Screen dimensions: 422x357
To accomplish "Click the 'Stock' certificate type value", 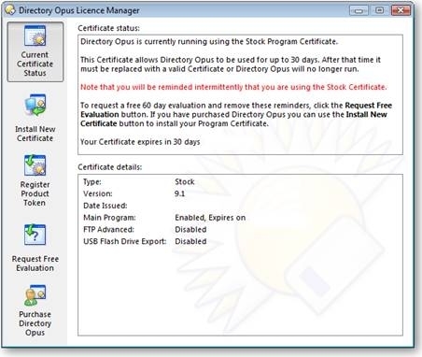I will click(185, 182).
